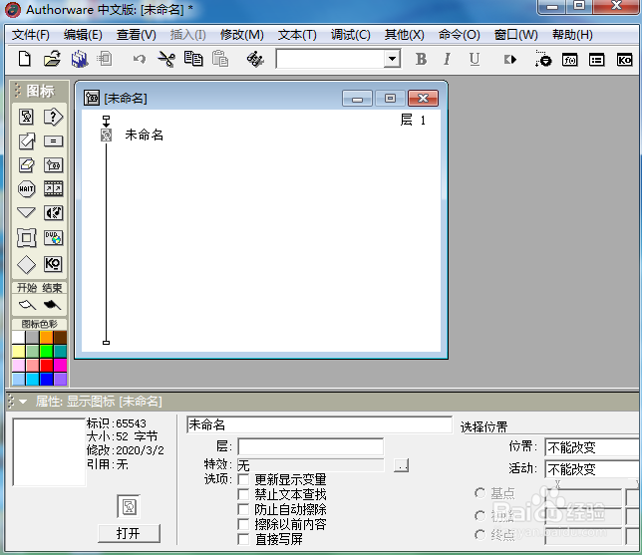
Task: Enable 擦除以前内容 checkbox
Action: click(243, 524)
